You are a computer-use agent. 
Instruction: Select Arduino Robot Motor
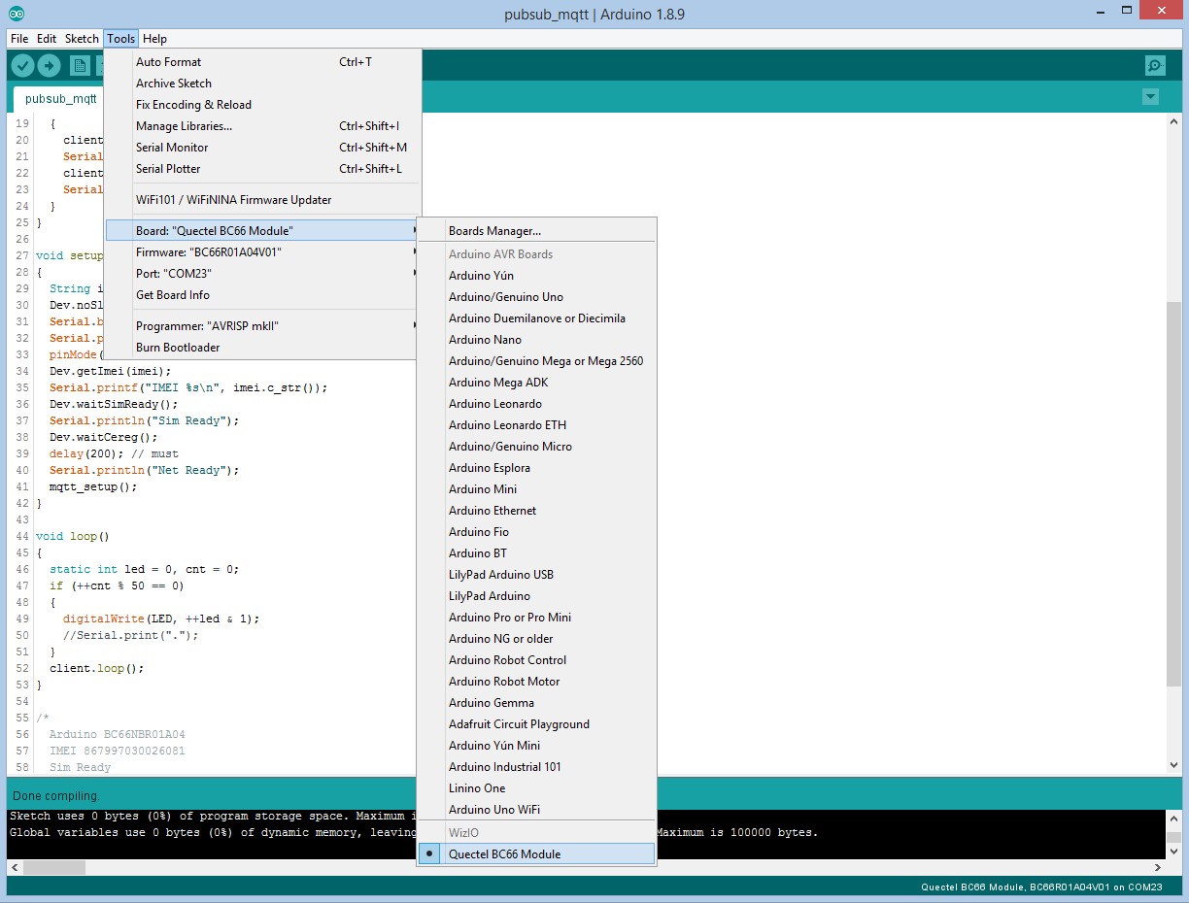click(536, 681)
